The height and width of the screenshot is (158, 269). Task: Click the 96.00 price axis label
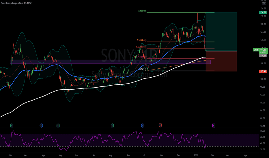[263, 87]
